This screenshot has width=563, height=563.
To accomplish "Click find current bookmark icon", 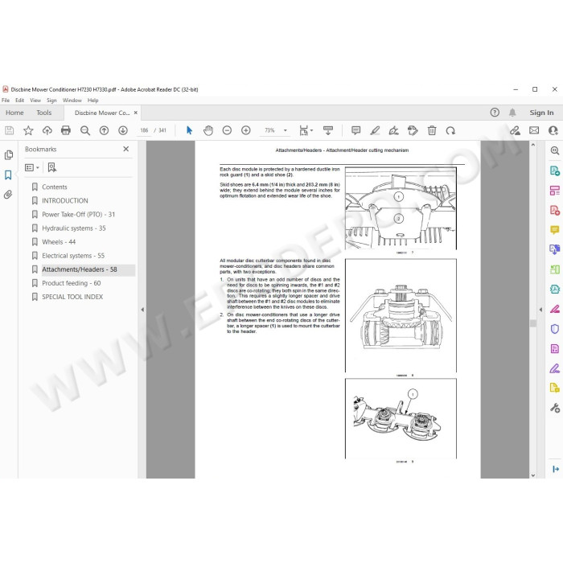I will pos(52,167).
